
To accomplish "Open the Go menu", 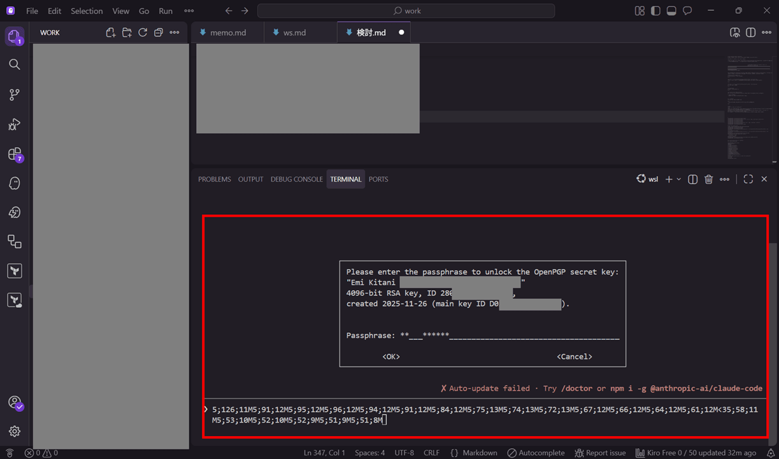I will click(x=144, y=11).
